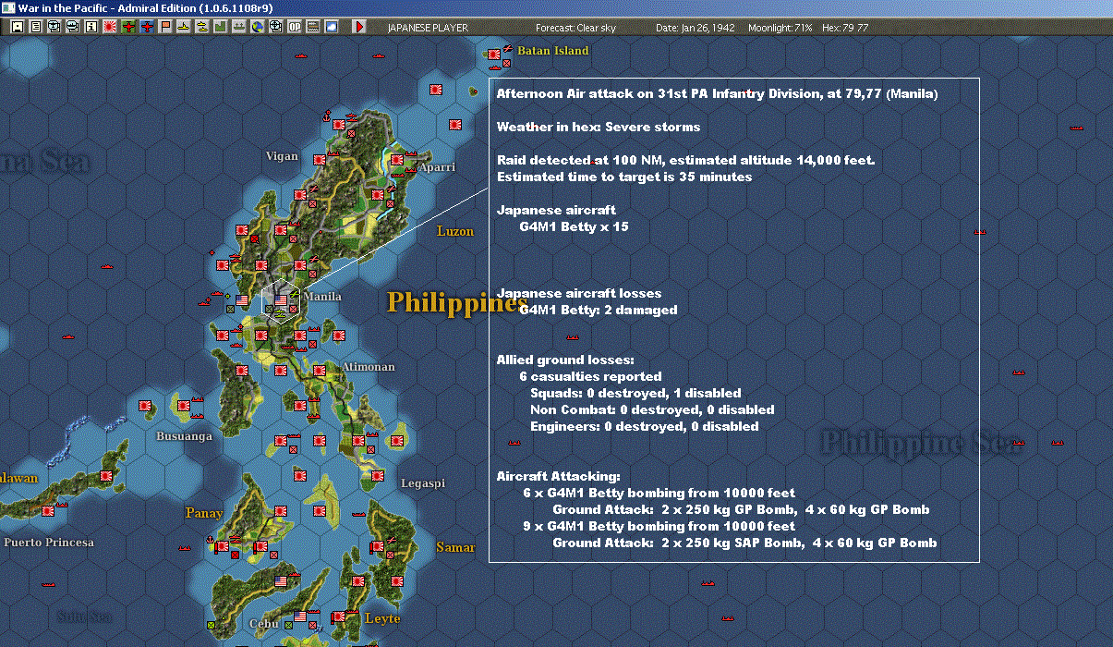Click the 'Raid detected at 100 NM' line
1113x647 pixels.
(685, 160)
